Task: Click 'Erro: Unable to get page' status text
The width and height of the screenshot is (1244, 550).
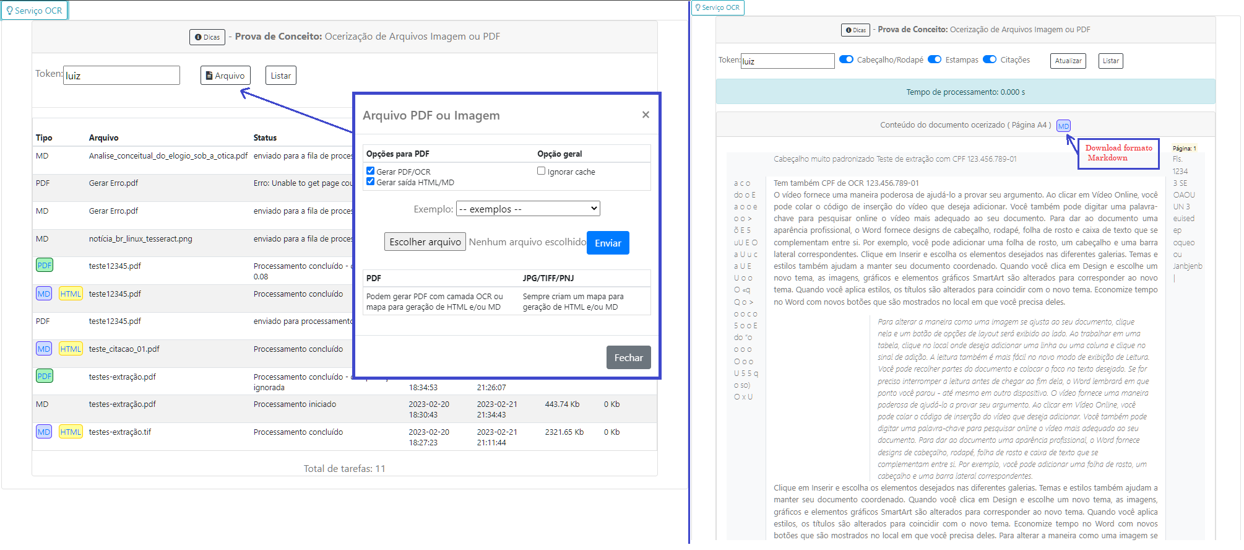Action: (x=303, y=183)
